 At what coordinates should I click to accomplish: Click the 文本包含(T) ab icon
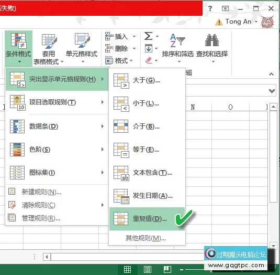121,173
